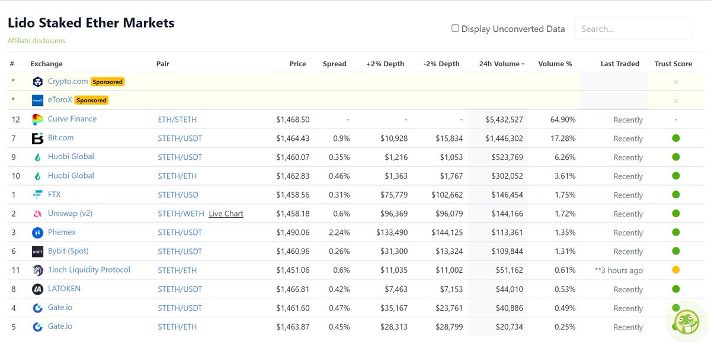
Task: Select the $5,432,527 volume cell
Action: pos(504,120)
